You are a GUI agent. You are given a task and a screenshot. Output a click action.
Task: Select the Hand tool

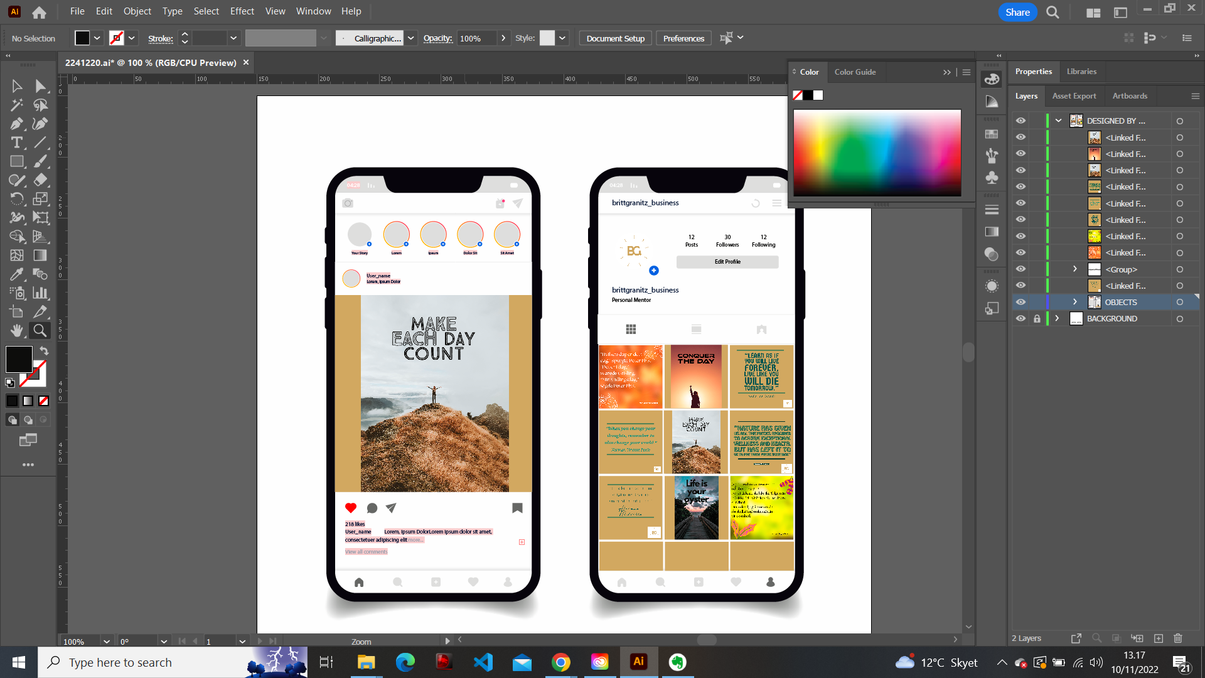tap(17, 330)
